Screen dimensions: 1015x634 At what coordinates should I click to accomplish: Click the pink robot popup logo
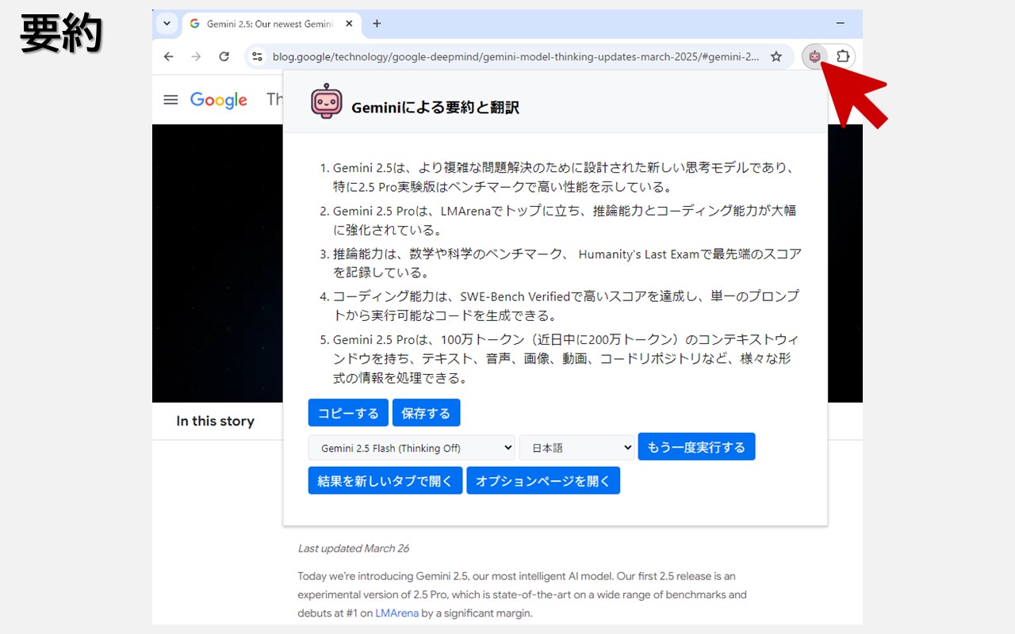(326, 101)
